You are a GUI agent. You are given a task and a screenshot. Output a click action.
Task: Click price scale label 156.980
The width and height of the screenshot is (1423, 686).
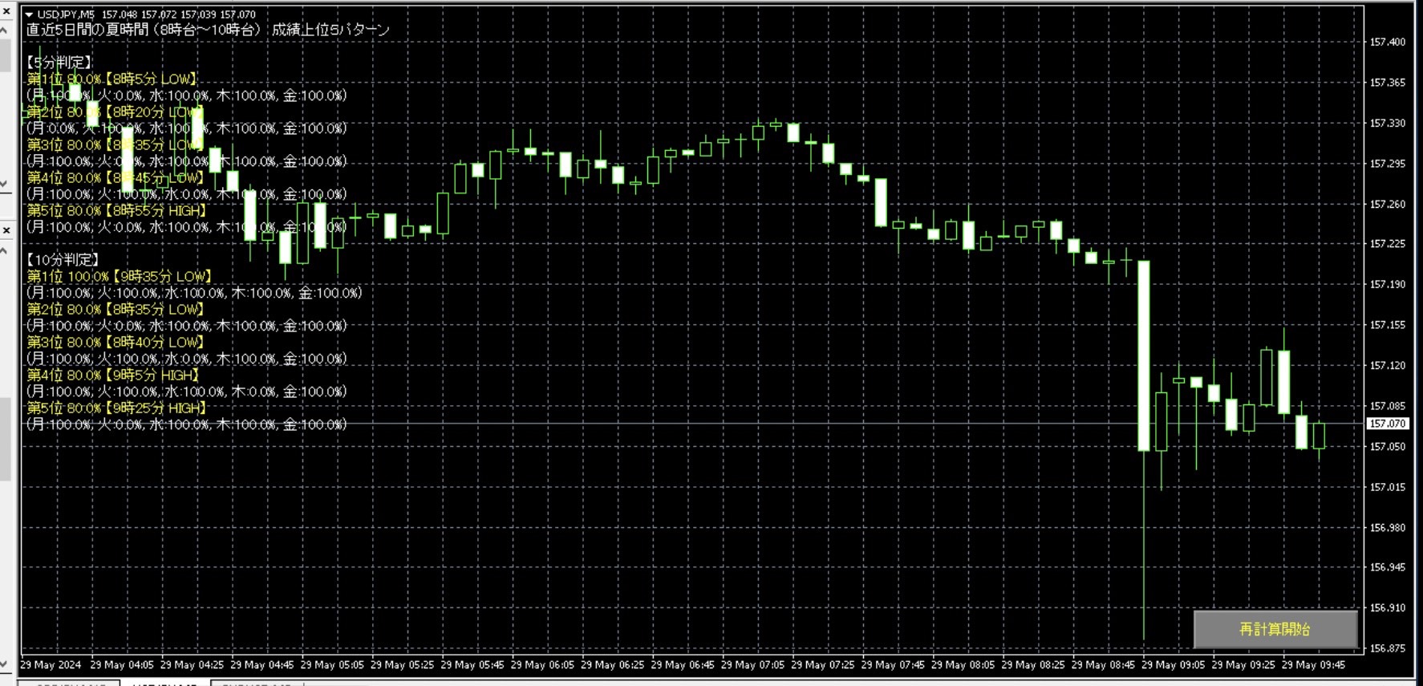click(1388, 527)
